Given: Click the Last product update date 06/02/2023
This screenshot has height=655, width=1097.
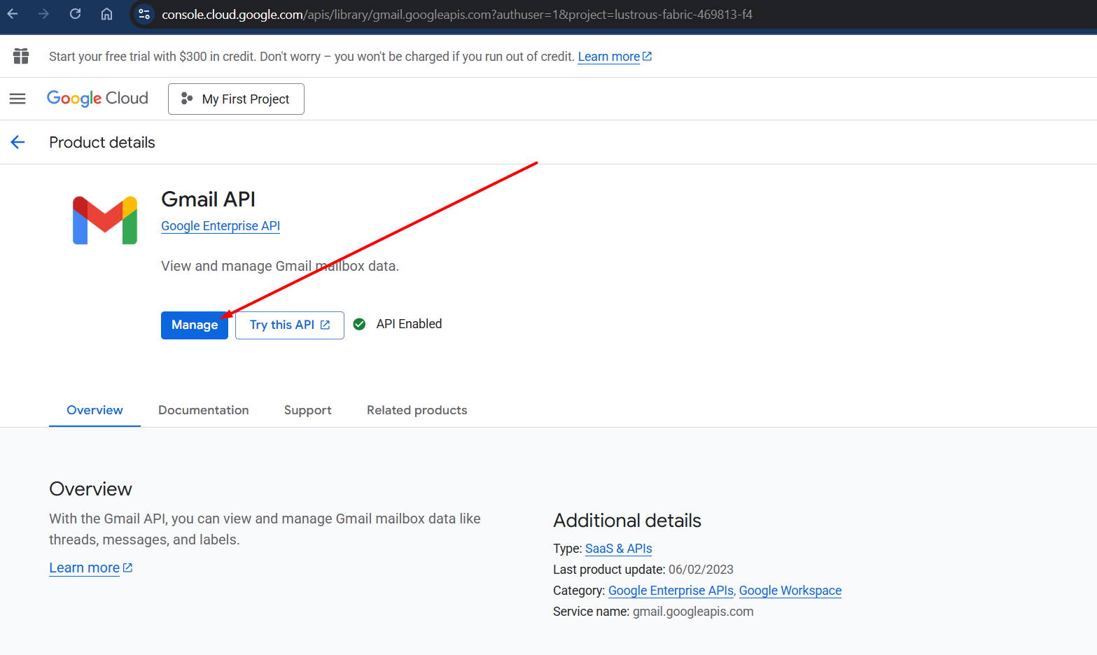Looking at the screenshot, I should pos(701,570).
